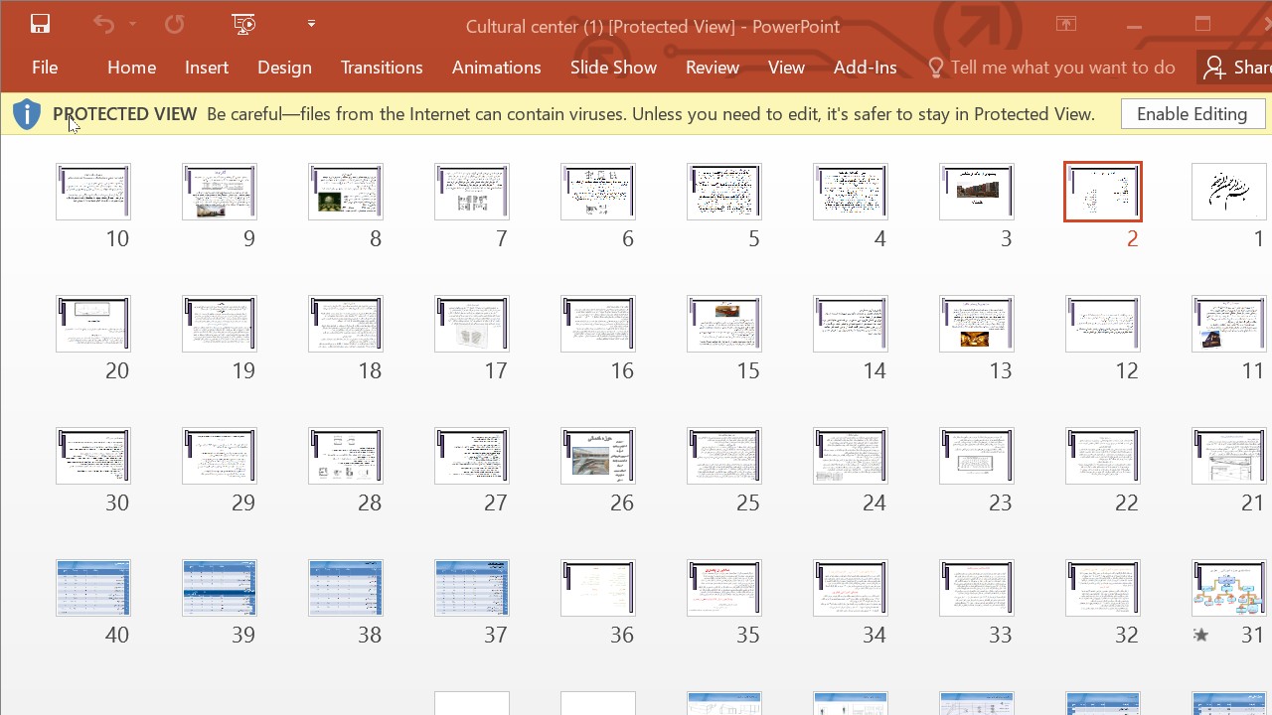Image resolution: width=1272 pixels, height=715 pixels.
Task: Click the Redo/Repeat icon
Action: tap(174, 25)
